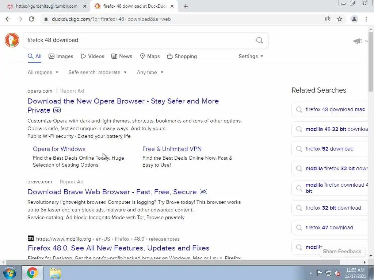Click Report Ad next to brave.com

click(72, 182)
